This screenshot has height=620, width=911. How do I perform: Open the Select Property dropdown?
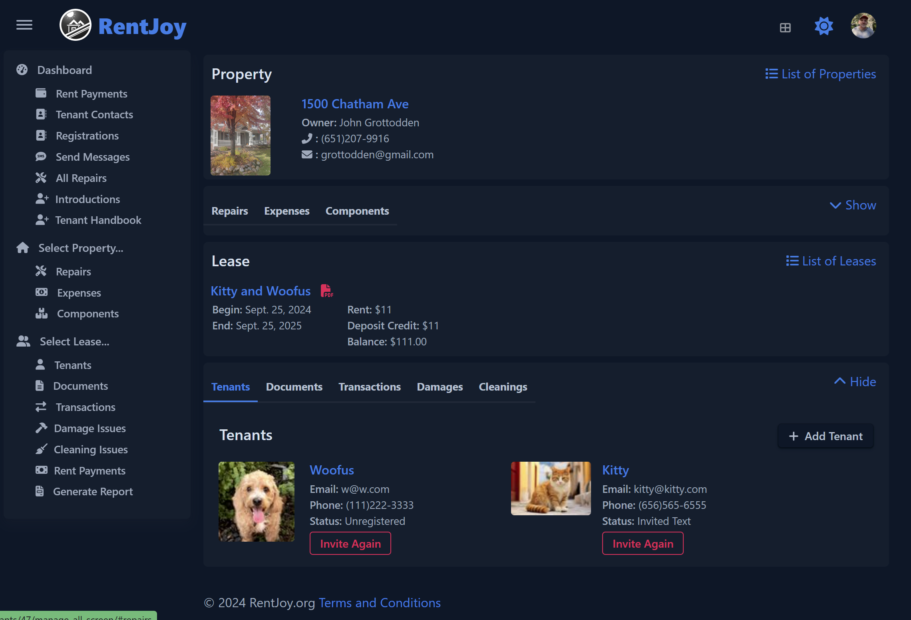pyautogui.click(x=81, y=248)
